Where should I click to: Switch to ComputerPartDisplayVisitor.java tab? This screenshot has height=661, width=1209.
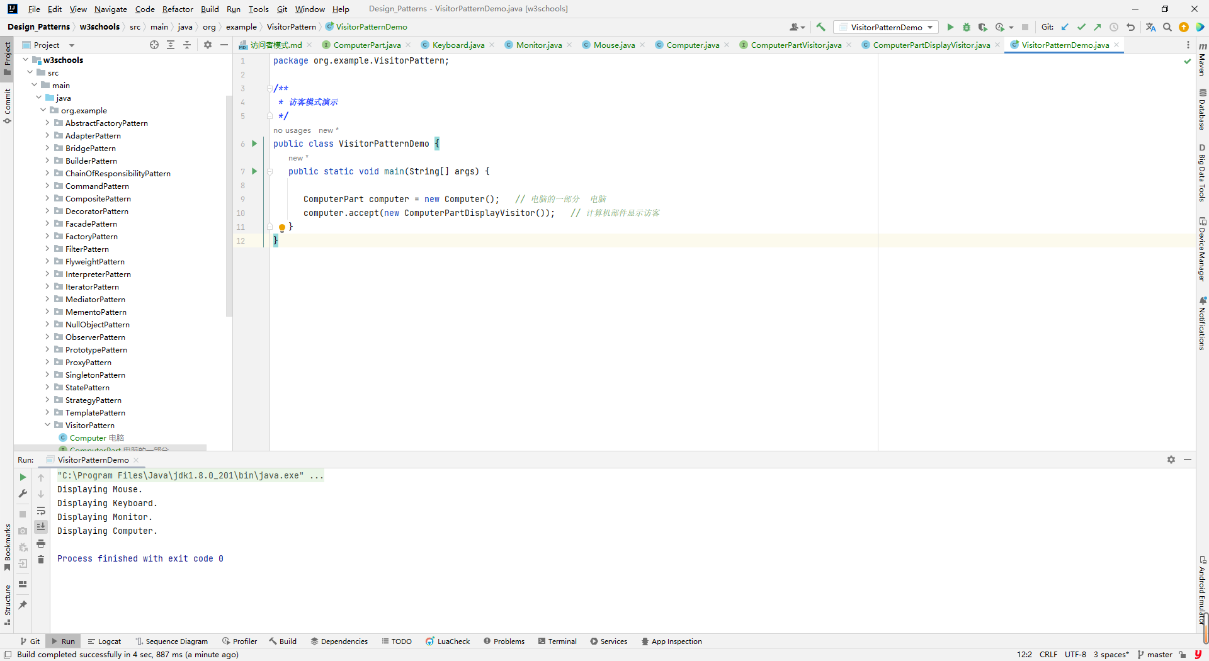[x=931, y=45]
